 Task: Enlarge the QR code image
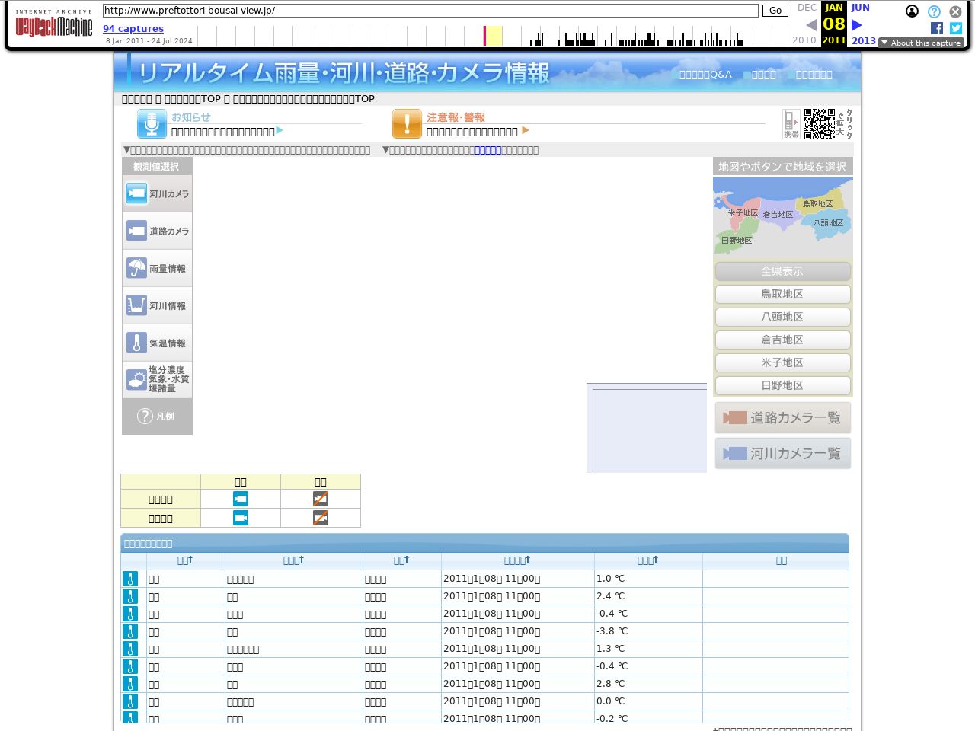pyautogui.click(x=820, y=124)
